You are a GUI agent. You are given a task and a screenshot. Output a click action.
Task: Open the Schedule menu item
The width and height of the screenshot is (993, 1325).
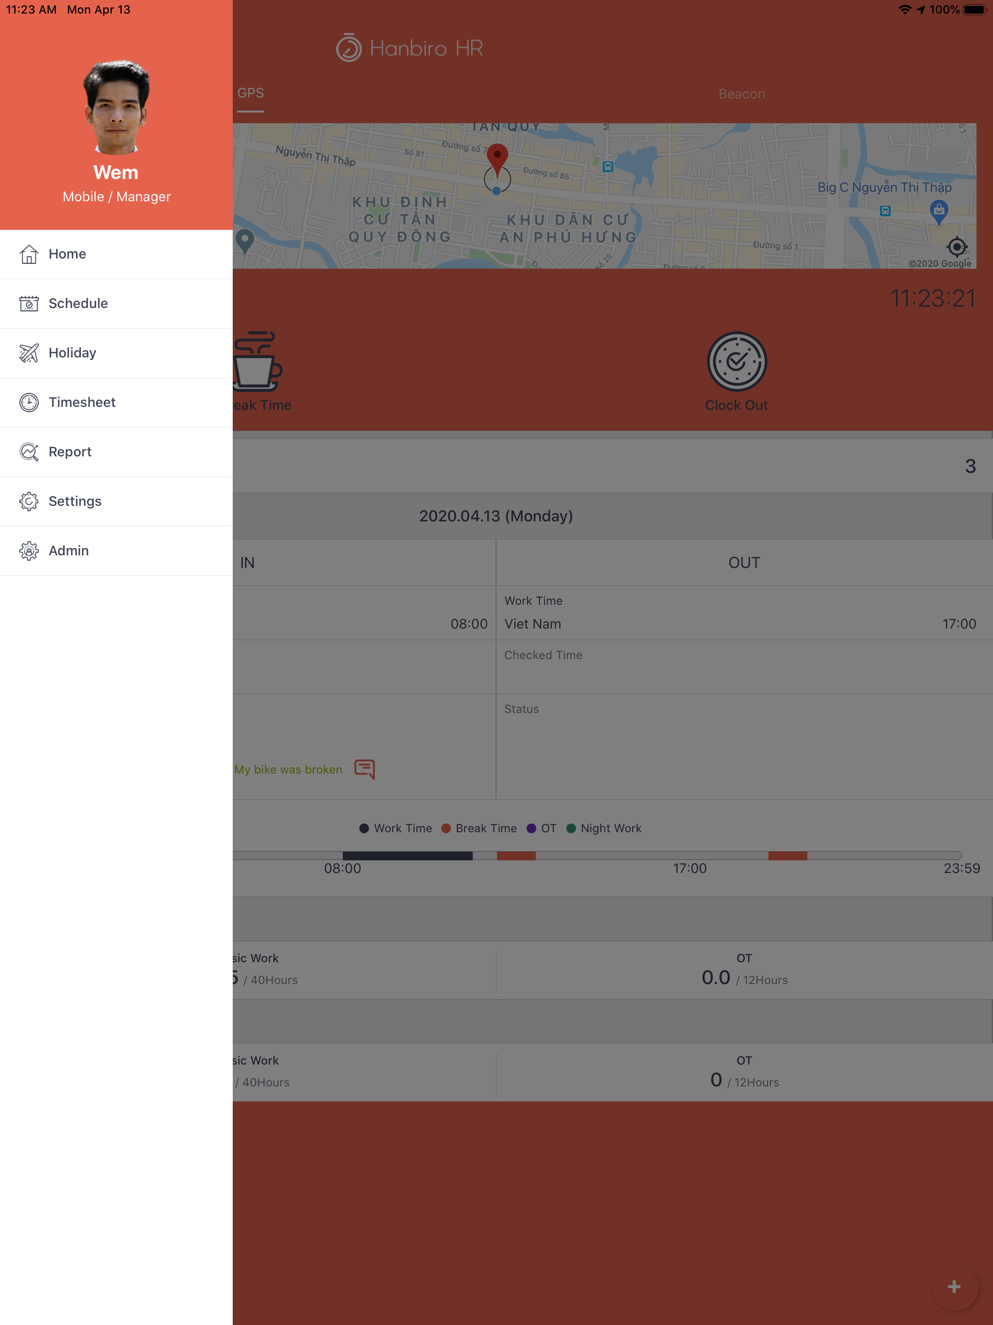point(116,304)
